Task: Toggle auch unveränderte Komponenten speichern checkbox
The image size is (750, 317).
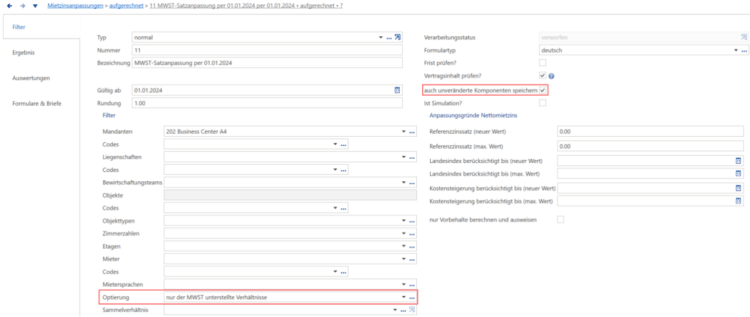Action: pyautogui.click(x=542, y=90)
